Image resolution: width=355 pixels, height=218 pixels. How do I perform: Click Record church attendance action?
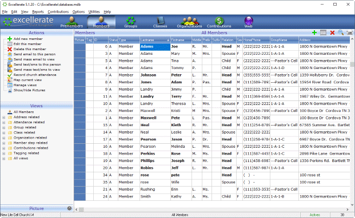pos(35,75)
